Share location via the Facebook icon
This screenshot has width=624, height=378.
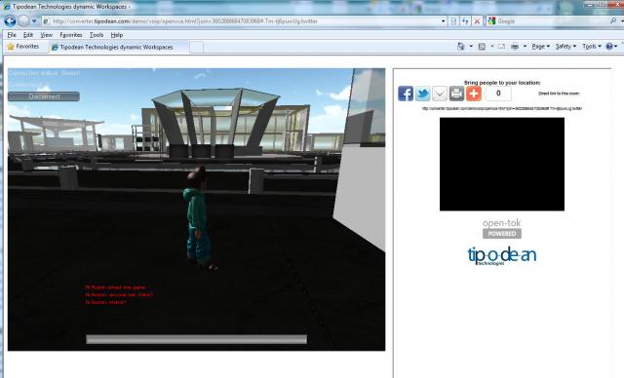pyautogui.click(x=406, y=94)
